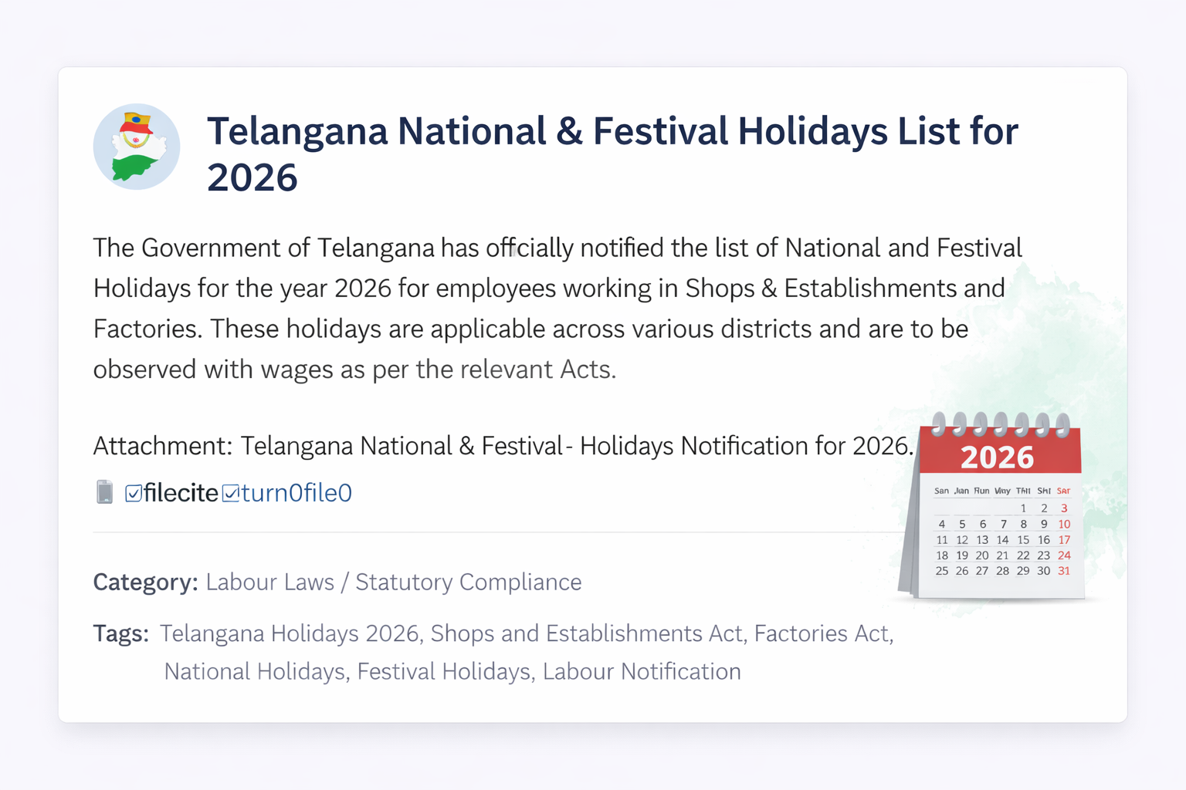Select the Shops and Establishments Act tag
This screenshot has width=1186, height=790.
[586, 633]
